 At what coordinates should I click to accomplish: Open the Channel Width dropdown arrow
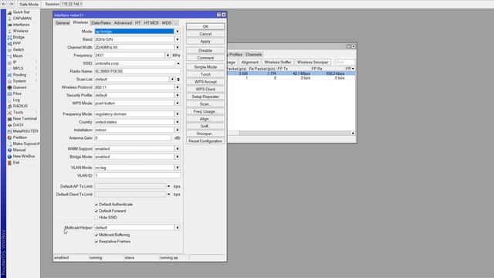178,47
